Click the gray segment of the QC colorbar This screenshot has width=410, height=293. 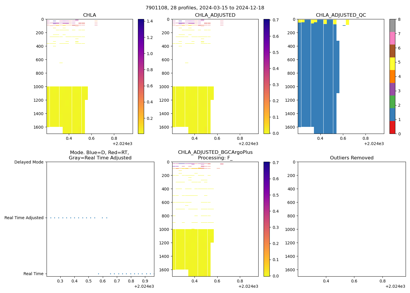(x=392, y=25)
